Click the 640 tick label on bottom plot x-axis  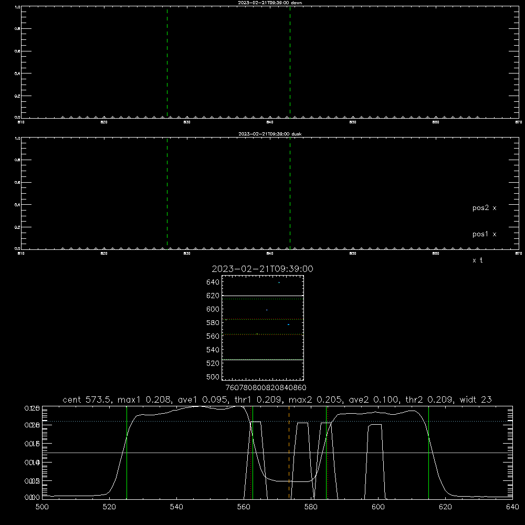pos(512,507)
